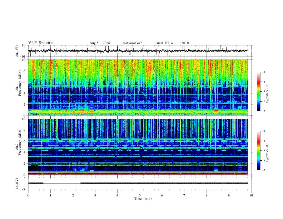
Task: Click the 0 minute tick on time axis
Action: (x=28, y=195)
